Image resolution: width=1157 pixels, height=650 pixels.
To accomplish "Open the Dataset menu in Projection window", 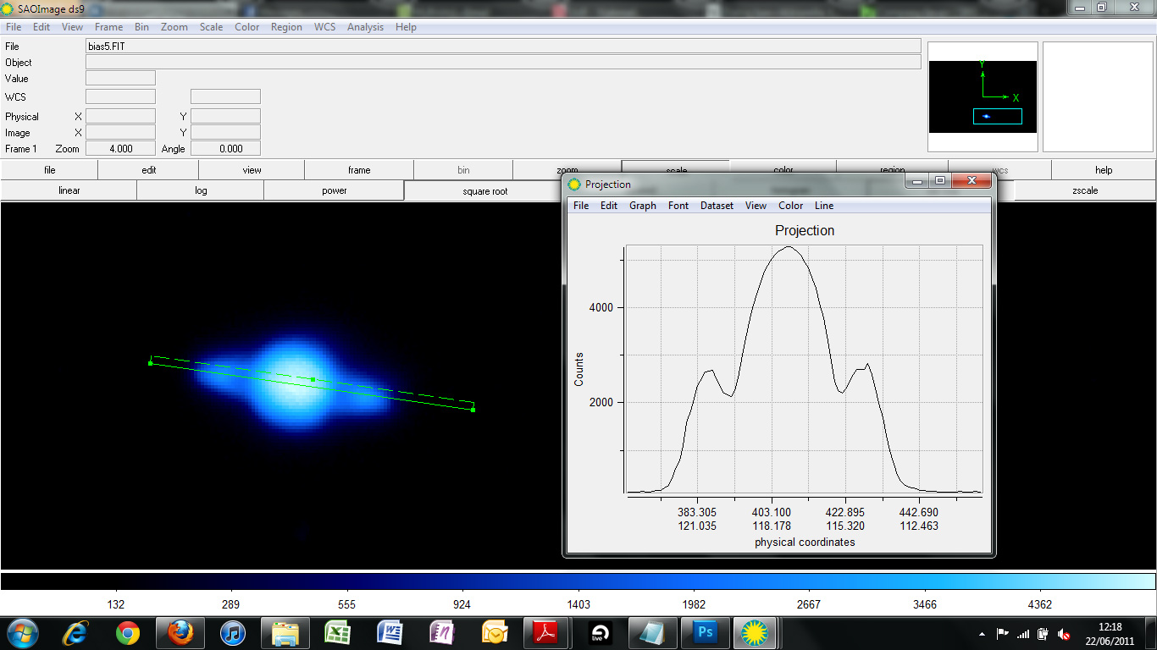I will coord(717,206).
